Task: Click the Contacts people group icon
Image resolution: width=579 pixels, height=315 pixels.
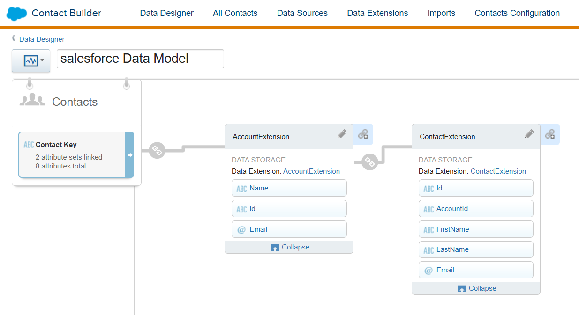Action: coord(32,100)
